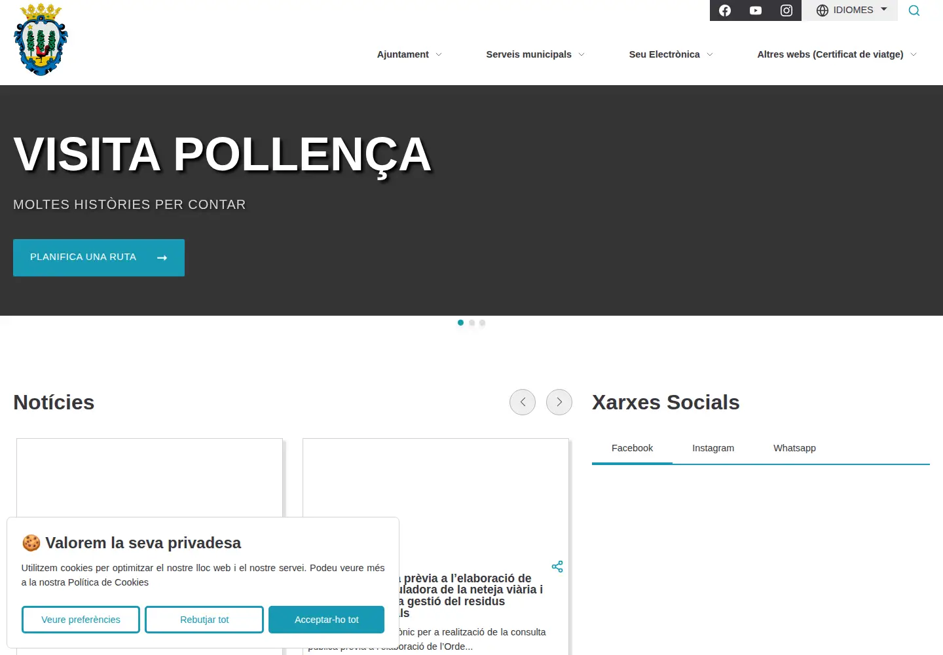Viewport: 943px width, 655px height.
Task: Click the VISITA POLLENÇA hero heading
Action: [222, 155]
